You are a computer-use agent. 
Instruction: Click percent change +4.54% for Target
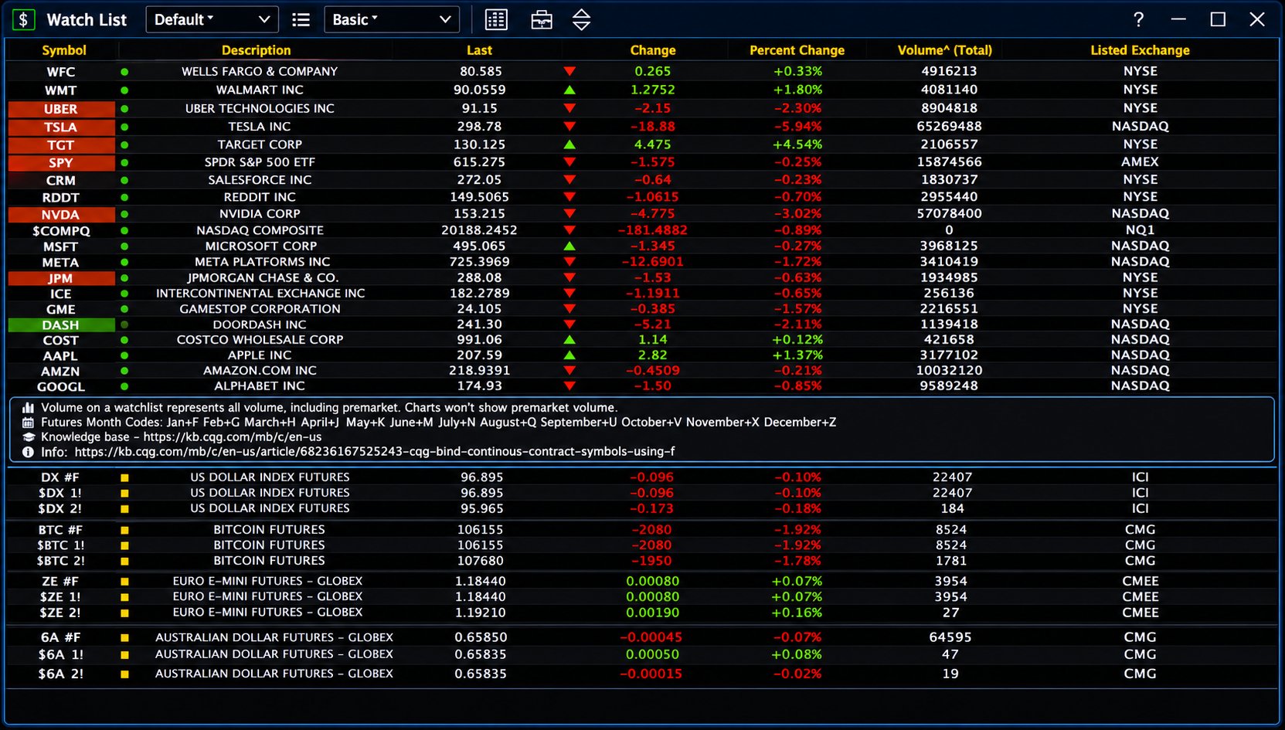[x=797, y=144]
